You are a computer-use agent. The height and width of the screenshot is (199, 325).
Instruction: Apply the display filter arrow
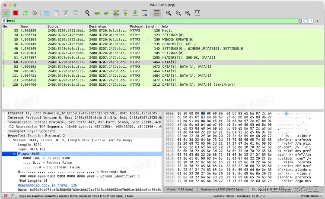(306, 21)
